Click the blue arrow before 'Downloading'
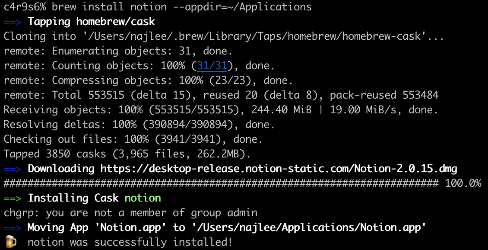This screenshot has height=250, width=488. (x=13, y=169)
